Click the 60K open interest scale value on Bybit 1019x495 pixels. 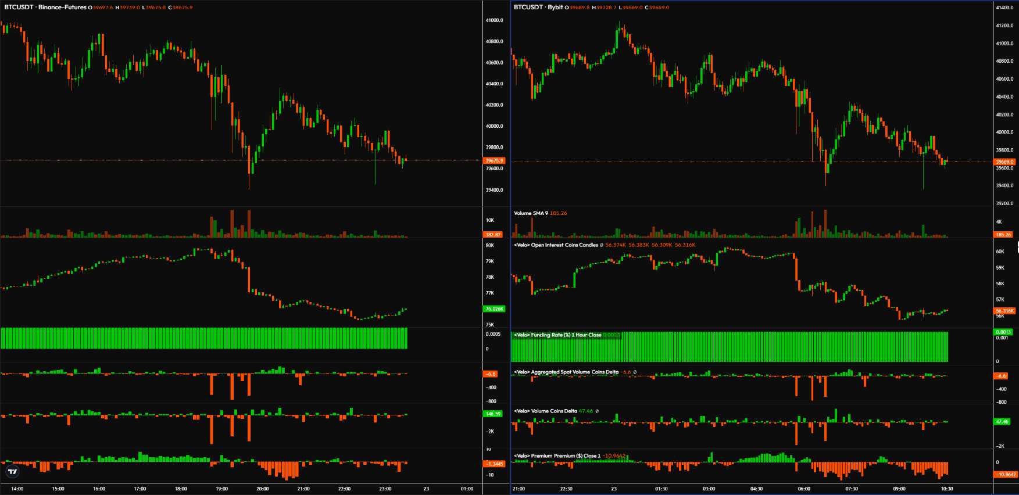click(x=1000, y=252)
